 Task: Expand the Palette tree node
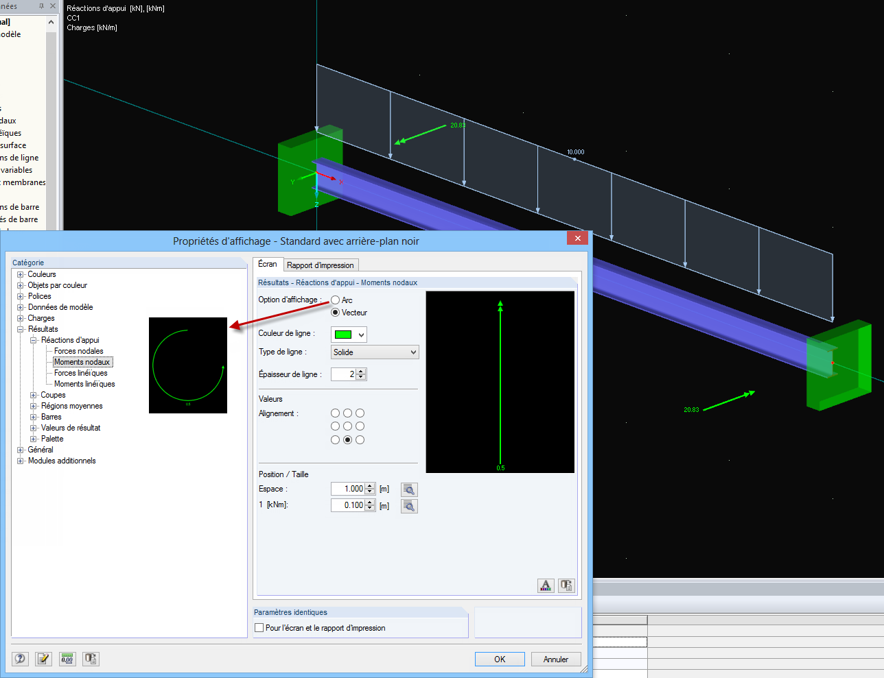(34, 439)
